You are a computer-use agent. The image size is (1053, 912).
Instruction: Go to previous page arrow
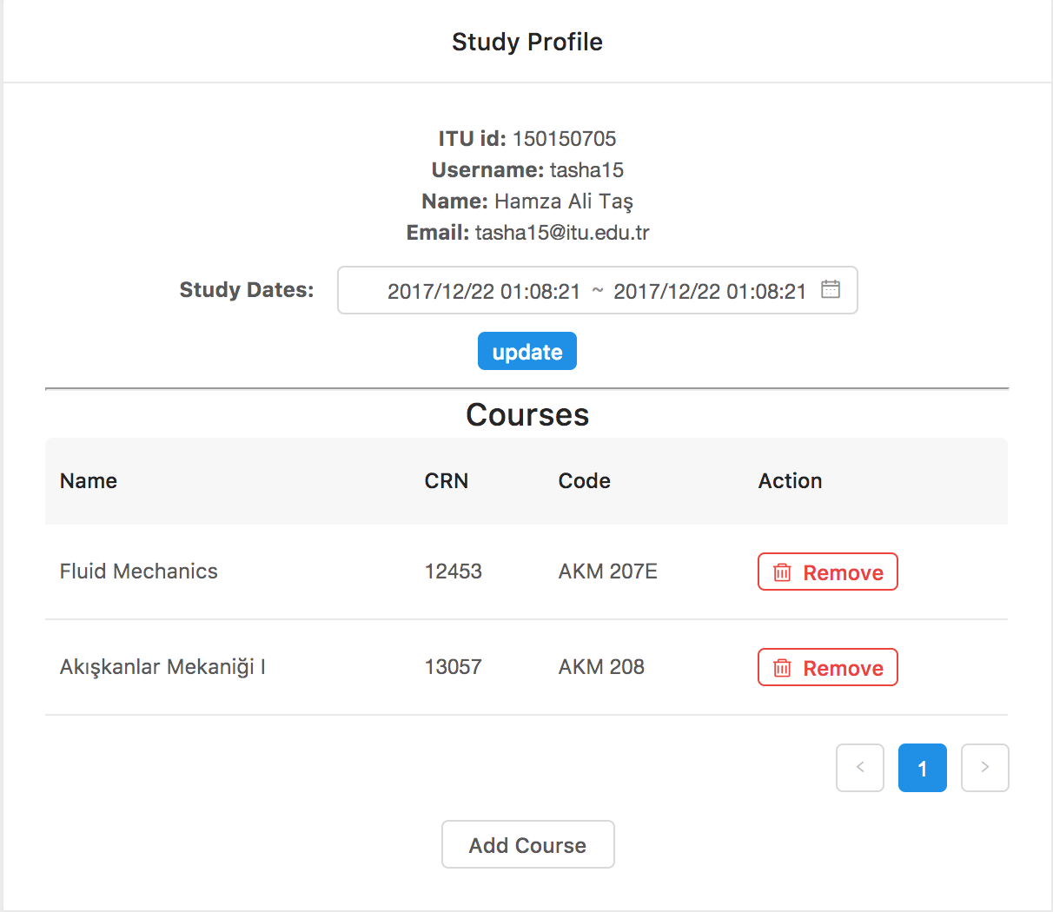click(x=860, y=768)
